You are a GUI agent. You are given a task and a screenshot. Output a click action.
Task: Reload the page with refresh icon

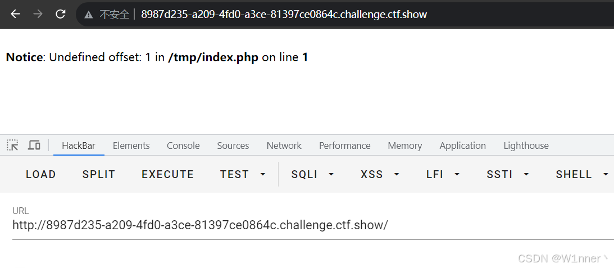click(x=60, y=14)
